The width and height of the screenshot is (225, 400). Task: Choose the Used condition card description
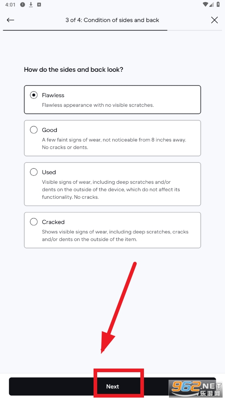111,190
